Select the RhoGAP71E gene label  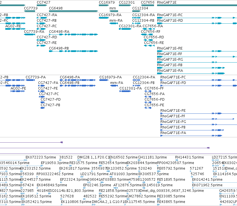pos(167,3)
